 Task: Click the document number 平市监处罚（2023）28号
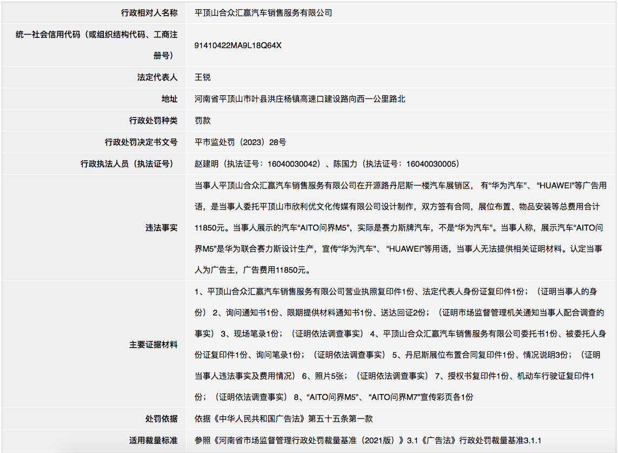(x=241, y=142)
